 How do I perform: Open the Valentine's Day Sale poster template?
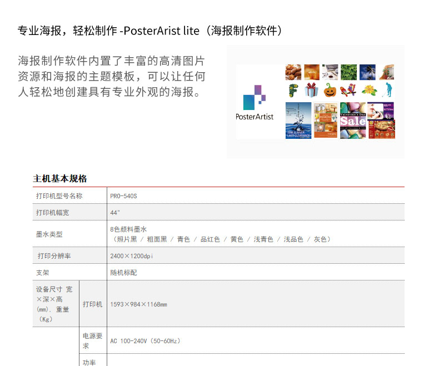tap(353, 121)
